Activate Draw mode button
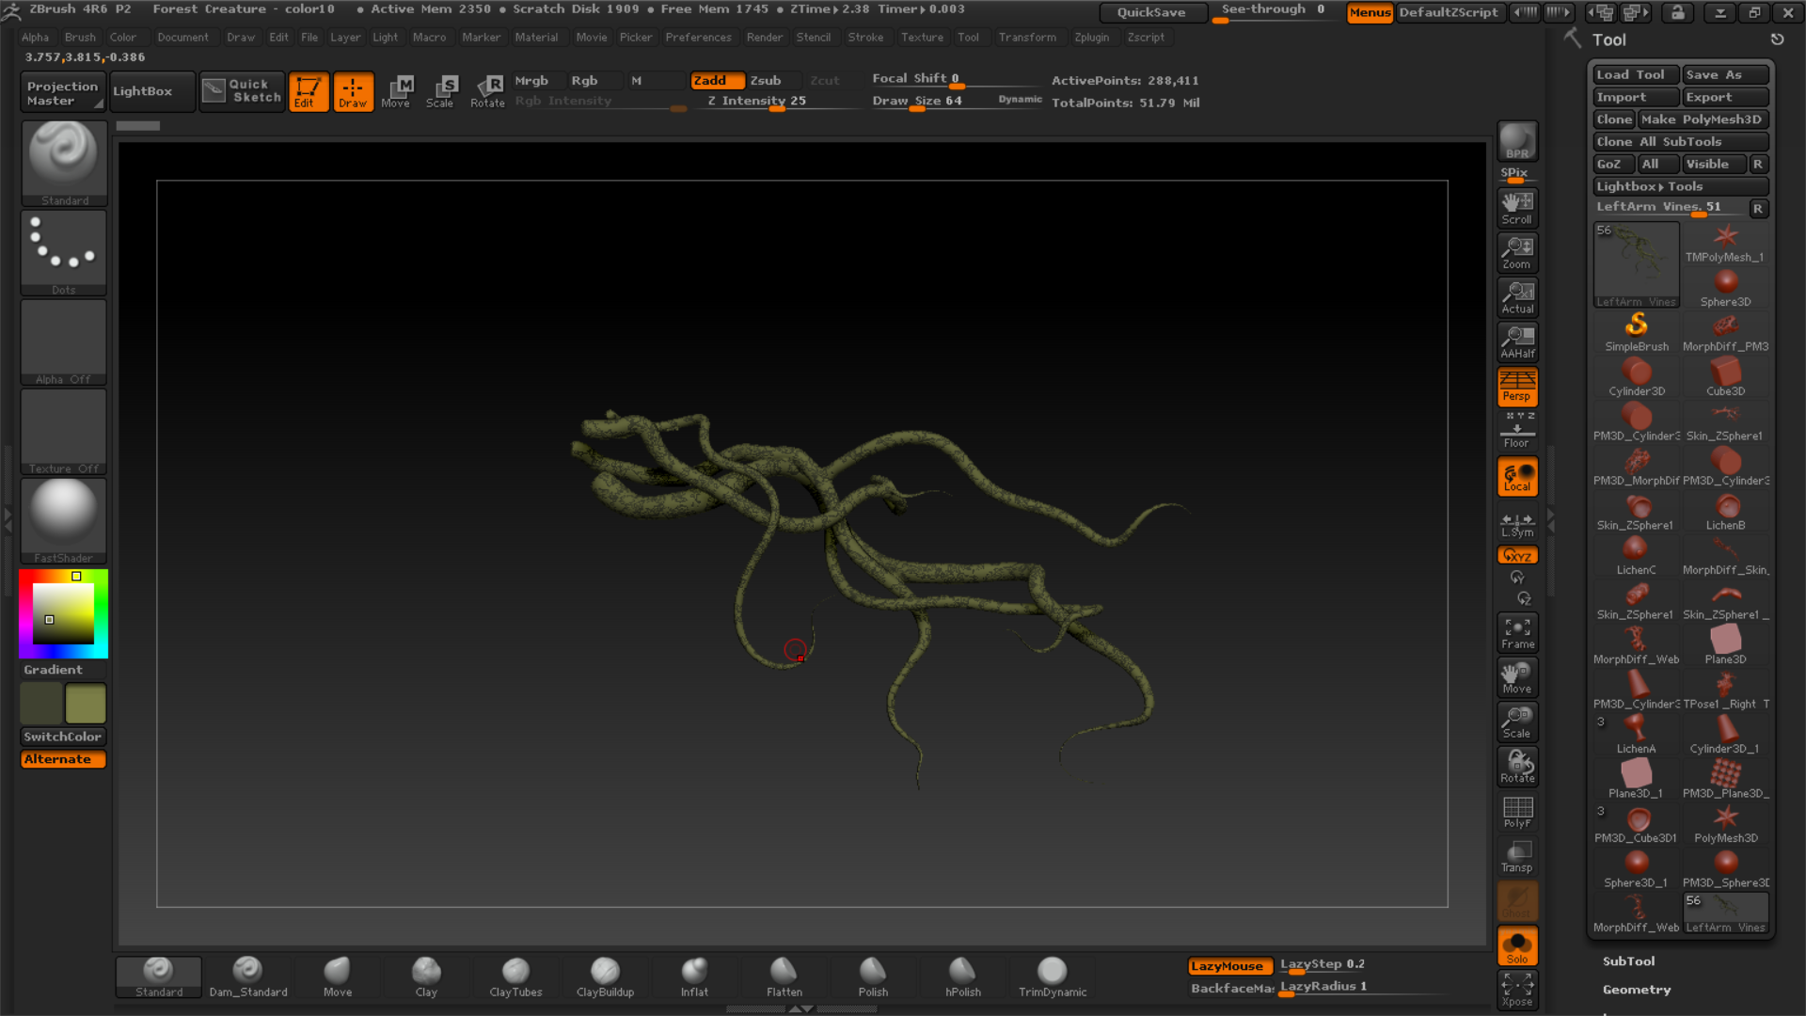This screenshot has width=1806, height=1016. pyautogui.click(x=354, y=91)
